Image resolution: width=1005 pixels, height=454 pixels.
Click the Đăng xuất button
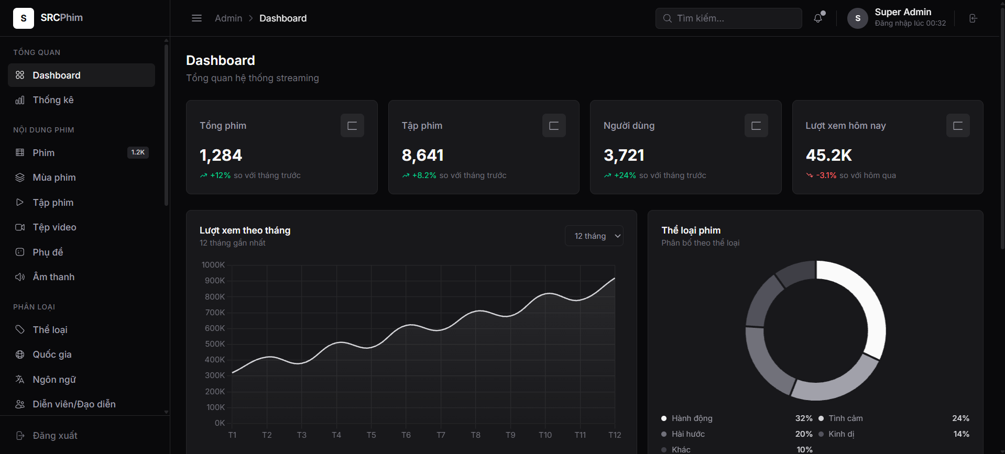(81, 436)
